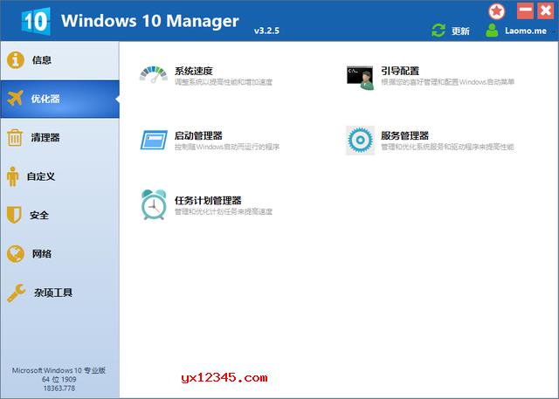Click the build number 18363.778

pyautogui.click(x=59, y=389)
